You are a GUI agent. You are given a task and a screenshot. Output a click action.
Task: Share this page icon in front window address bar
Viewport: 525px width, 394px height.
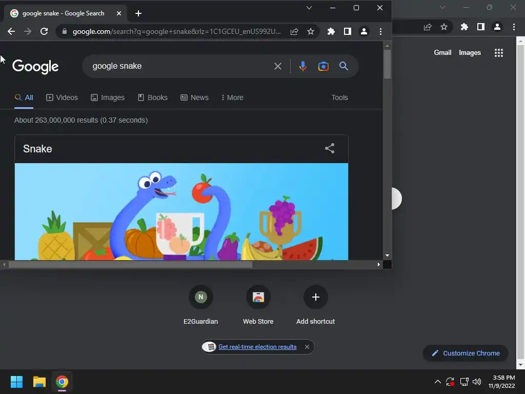click(x=294, y=31)
